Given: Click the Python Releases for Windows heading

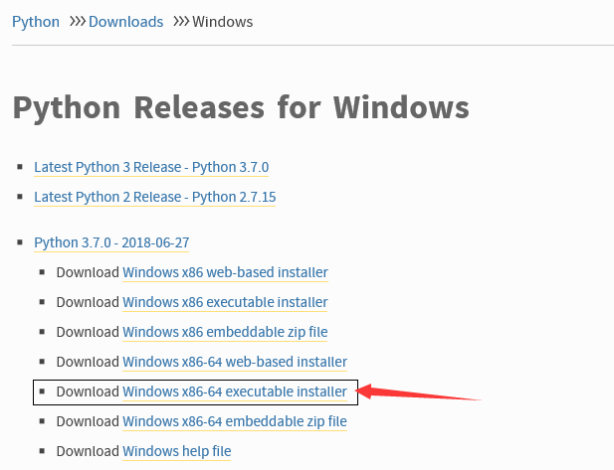Looking at the screenshot, I should (241, 108).
